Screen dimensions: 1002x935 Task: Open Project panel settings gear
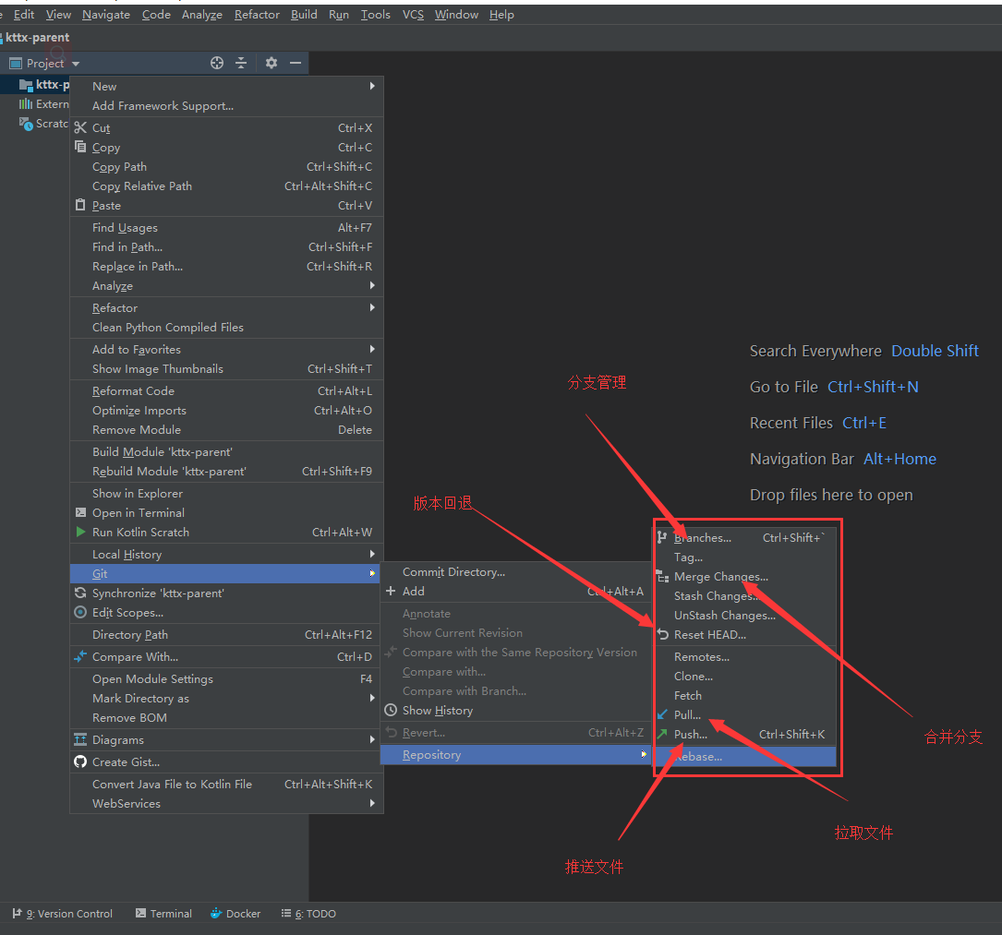(272, 63)
